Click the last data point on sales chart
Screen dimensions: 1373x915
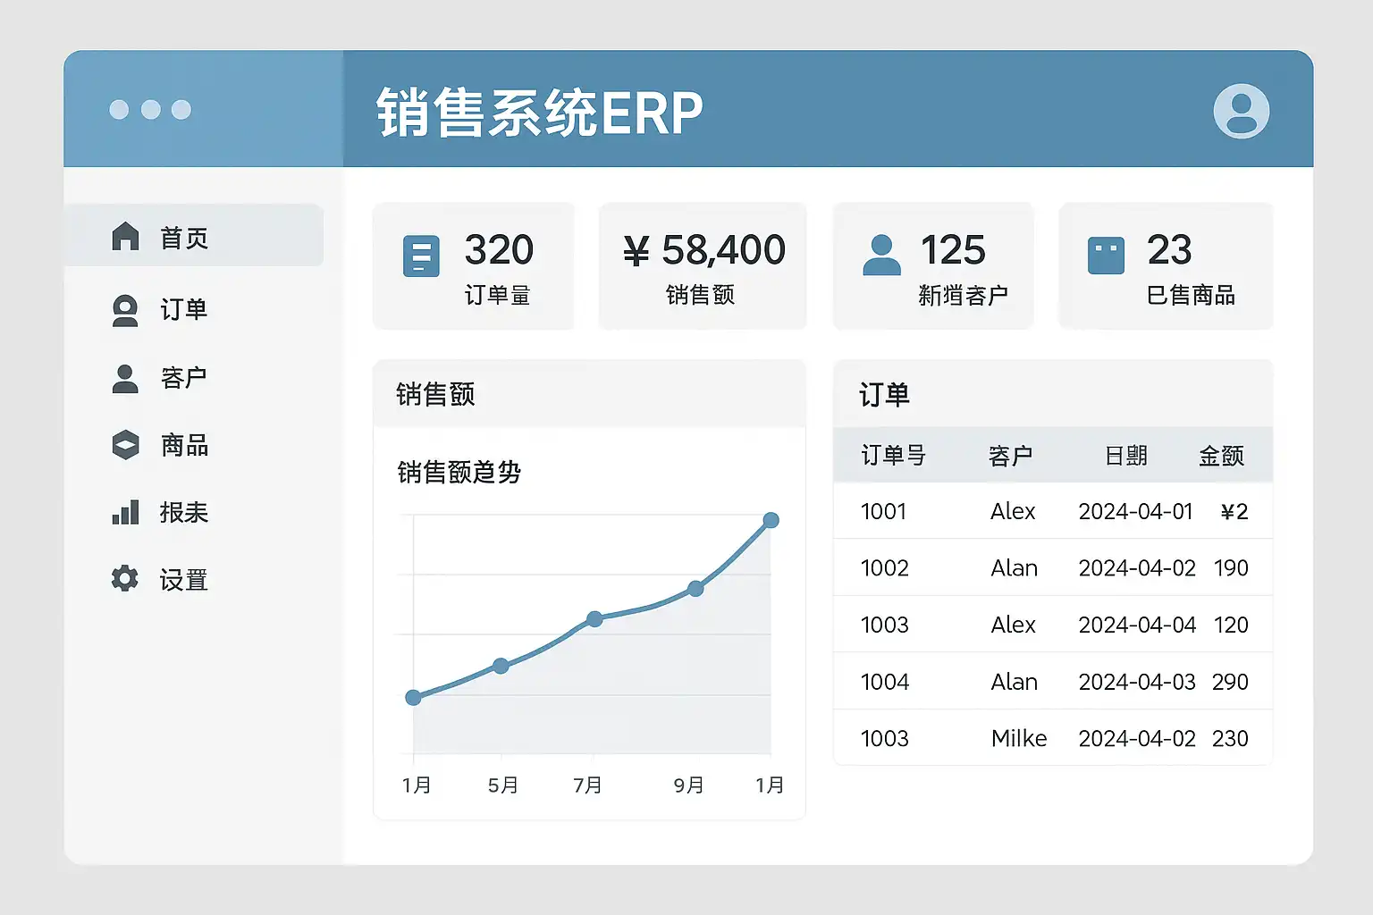771,520
